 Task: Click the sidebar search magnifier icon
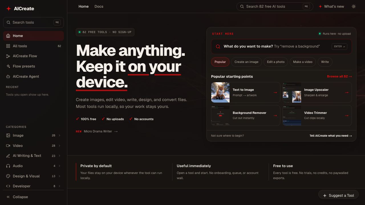pos(8,22)
